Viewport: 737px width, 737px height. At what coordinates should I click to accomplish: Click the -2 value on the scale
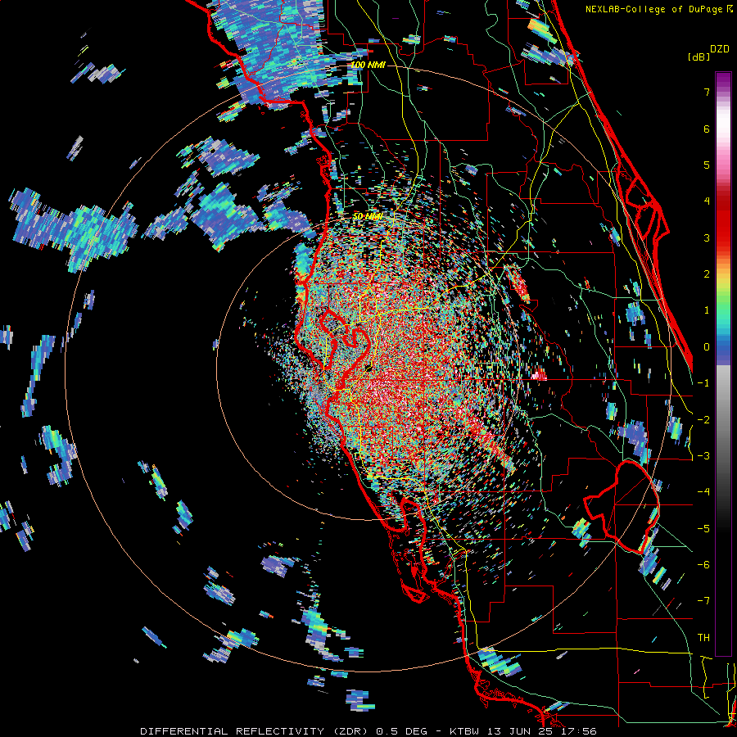tap(703, 420)
